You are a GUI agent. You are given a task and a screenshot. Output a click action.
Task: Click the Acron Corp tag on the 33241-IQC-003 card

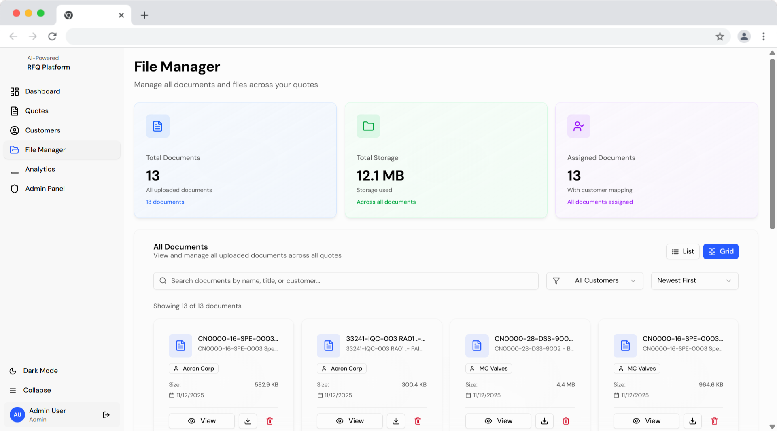tap(342, 369)
